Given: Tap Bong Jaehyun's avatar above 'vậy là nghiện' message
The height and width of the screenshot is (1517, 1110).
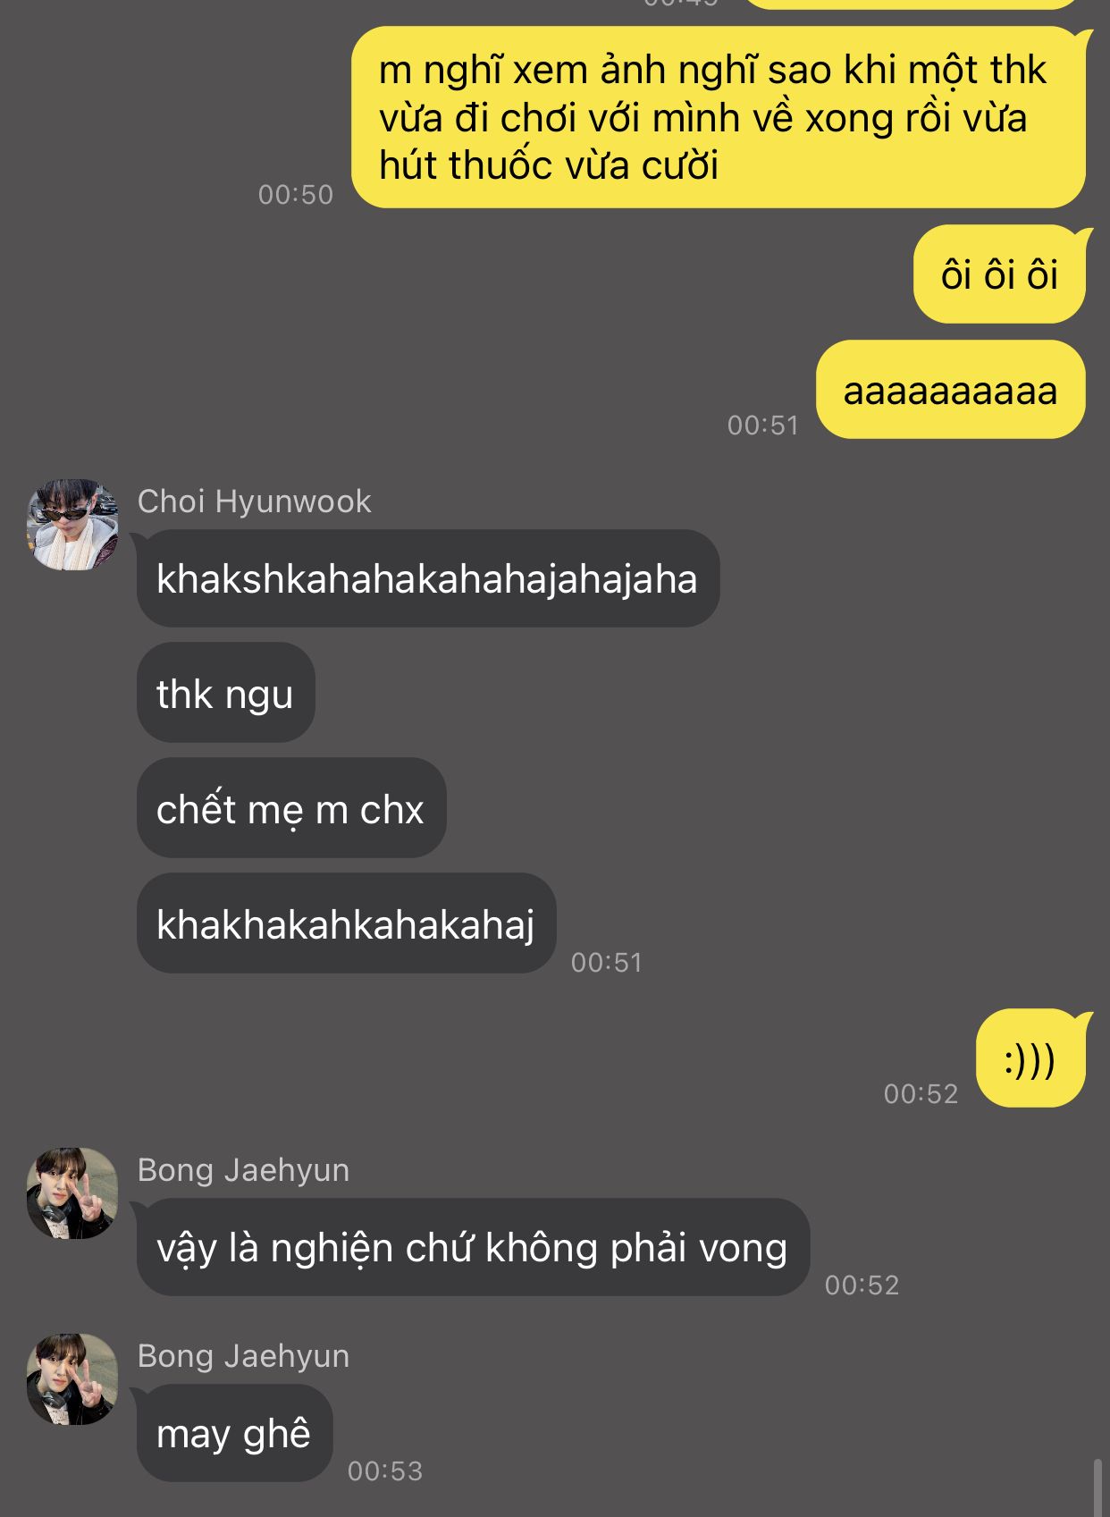Looking at the screenshot, I should [x=72, y=1193].
